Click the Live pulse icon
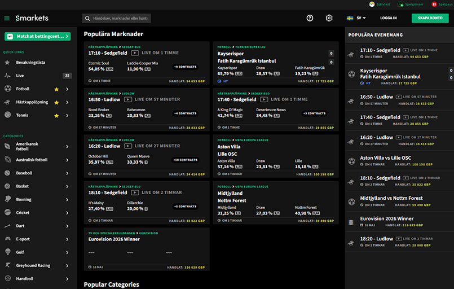The width and height of the screenshot is (454, 289). point(7,76)
